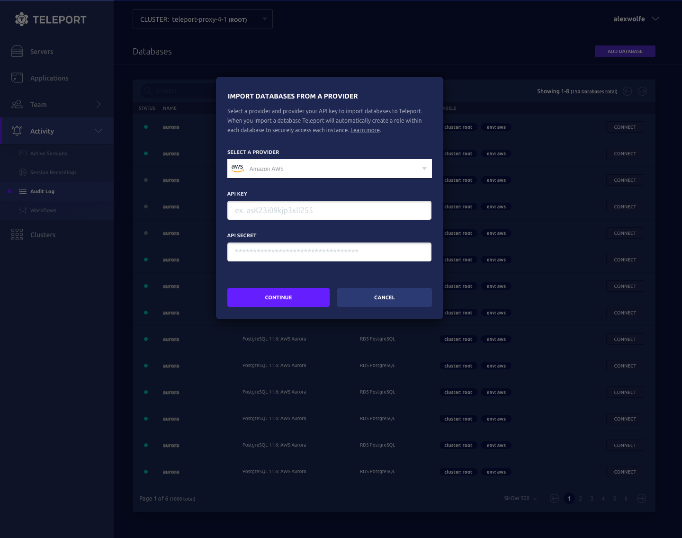
Task: Select Audit Log in sidebar
Action: [42, 191]
